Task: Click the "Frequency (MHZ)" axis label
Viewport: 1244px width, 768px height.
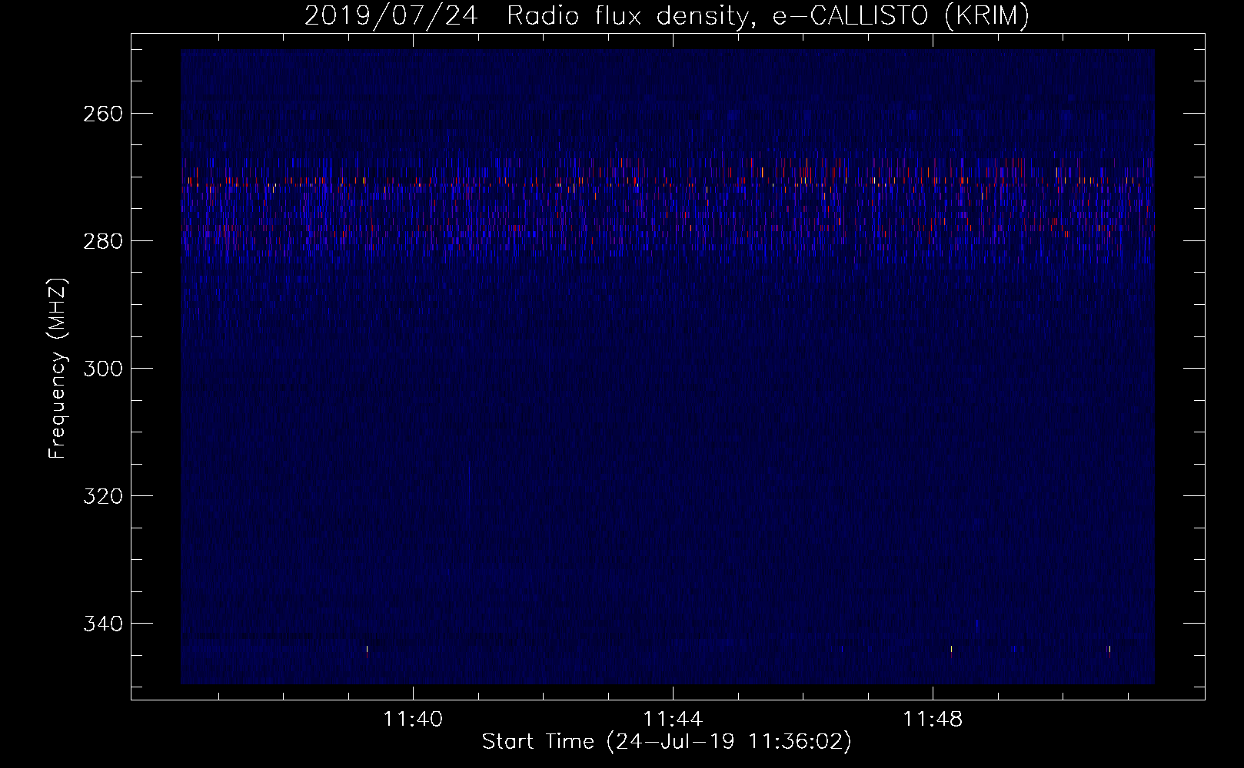Action: coord(58,368)
